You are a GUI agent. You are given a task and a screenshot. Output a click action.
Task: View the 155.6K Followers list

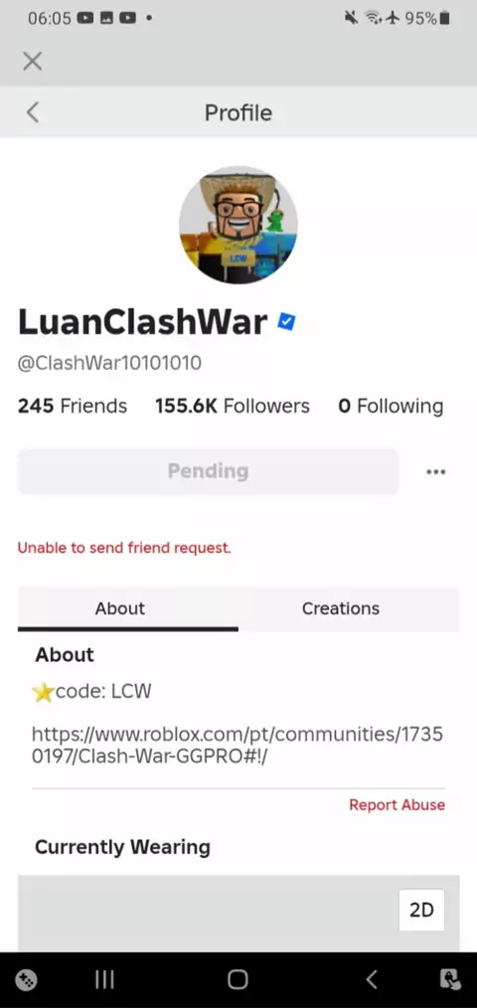pos(233,407)
